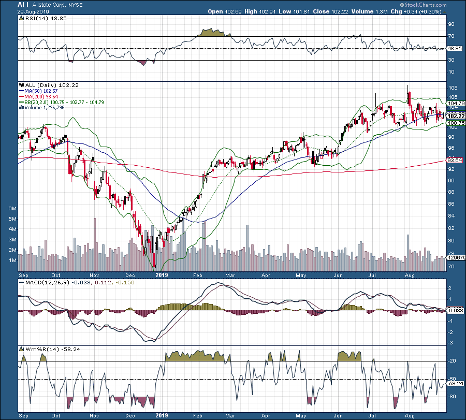Click the Chg +0.31 (+0.30%) value
Image resolution: width=466 pixels, height=420 pixels.
[416, 11]
